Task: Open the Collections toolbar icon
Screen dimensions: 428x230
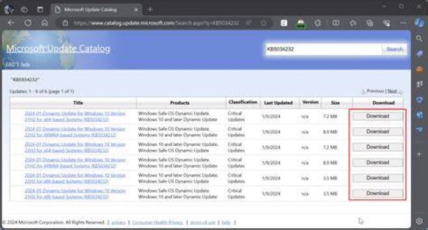Action: click(370, 23)
